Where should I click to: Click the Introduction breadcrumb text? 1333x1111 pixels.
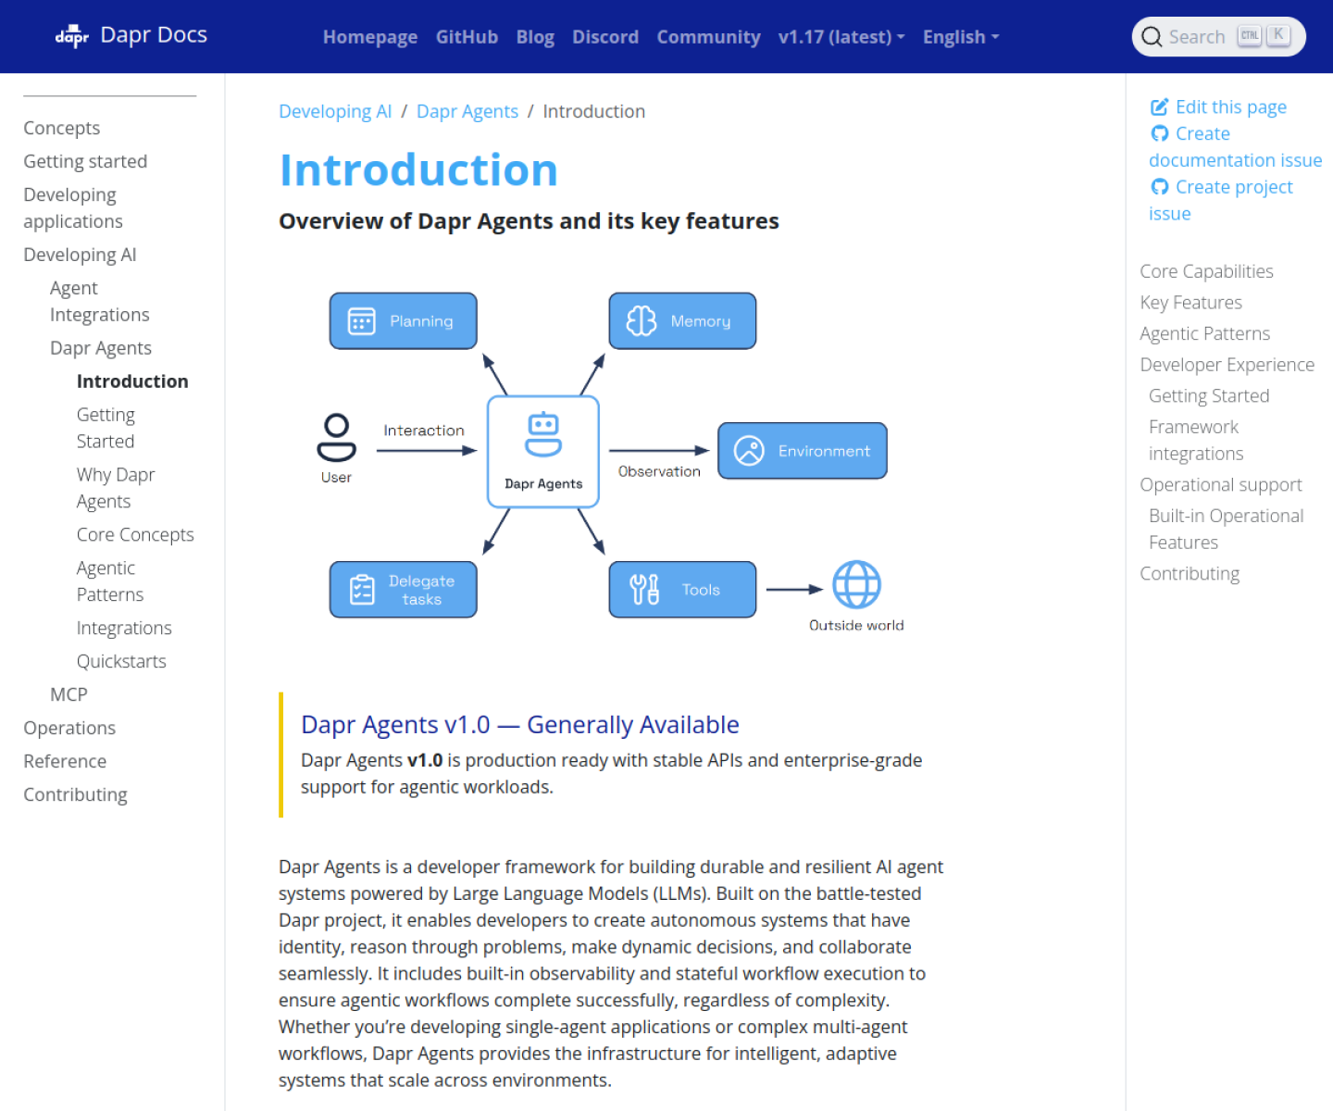pyautogui.click(x=593, y=111)
